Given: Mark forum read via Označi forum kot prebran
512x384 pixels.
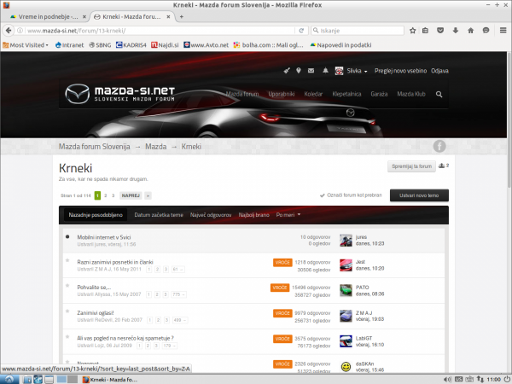Looking at the screenshot, I should (x=352, y=195).
